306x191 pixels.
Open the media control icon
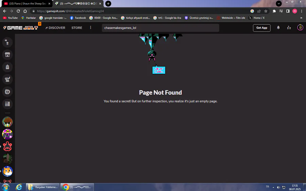(x=281, y=11)
